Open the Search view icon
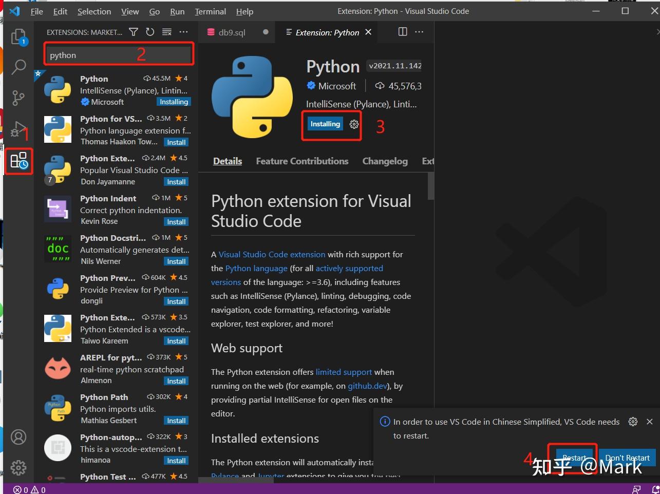 [x=18, y=67]
